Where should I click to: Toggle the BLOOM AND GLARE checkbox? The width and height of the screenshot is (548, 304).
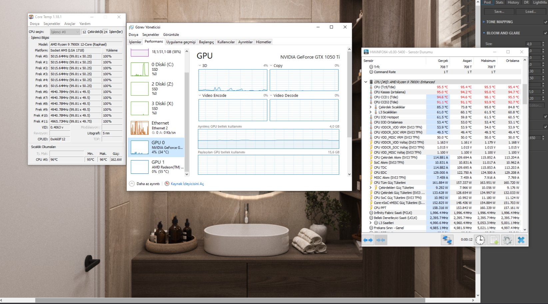point(545,33)
